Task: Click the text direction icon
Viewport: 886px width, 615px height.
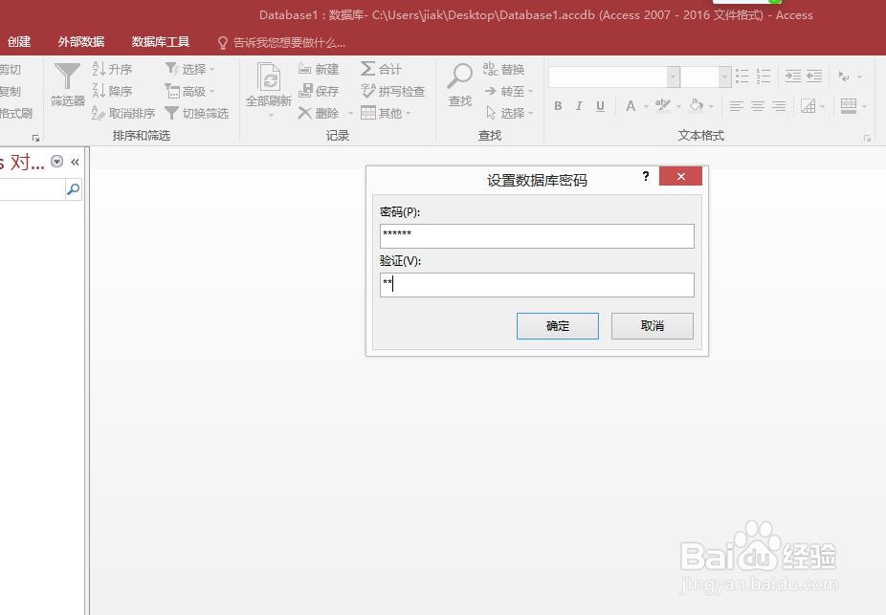Action: click(844, 77)
